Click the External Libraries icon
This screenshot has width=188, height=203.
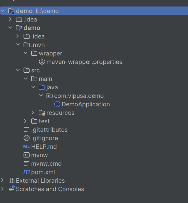point(11,180)
